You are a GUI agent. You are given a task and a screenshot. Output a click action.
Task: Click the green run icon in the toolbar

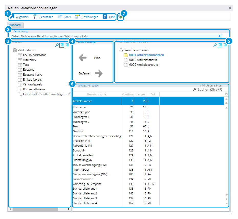[x=120, y=17]
